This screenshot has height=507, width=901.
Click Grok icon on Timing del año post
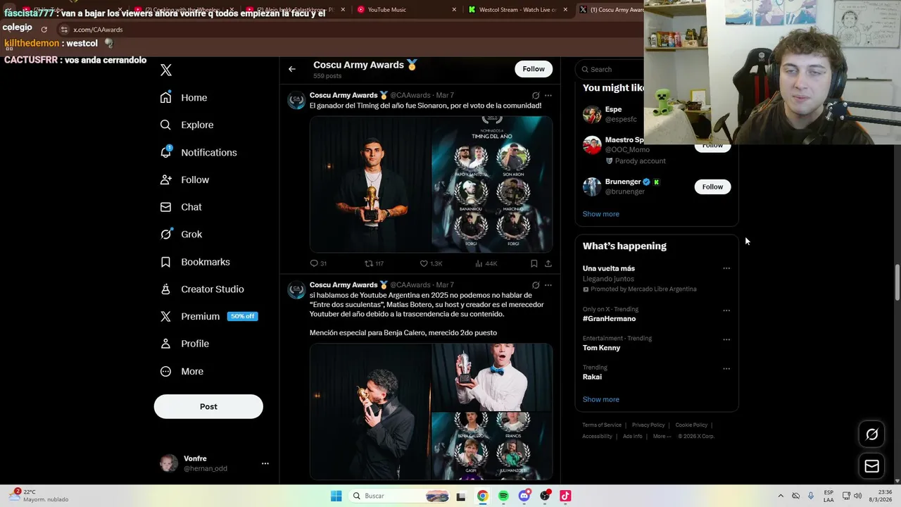536,95
